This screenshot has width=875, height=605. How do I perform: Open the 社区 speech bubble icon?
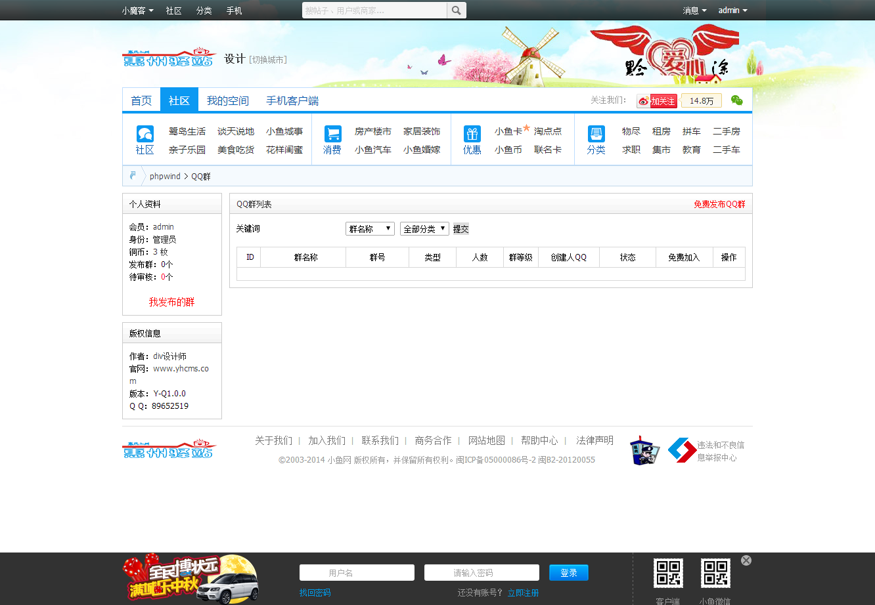pyautogui.click(x=145, y=134)
